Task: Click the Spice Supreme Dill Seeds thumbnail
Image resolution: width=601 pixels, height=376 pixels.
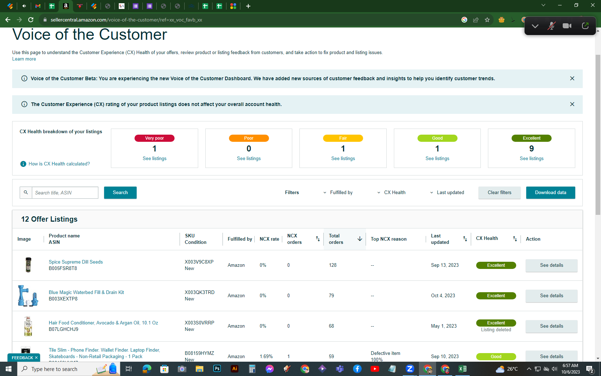Action: 28,265
